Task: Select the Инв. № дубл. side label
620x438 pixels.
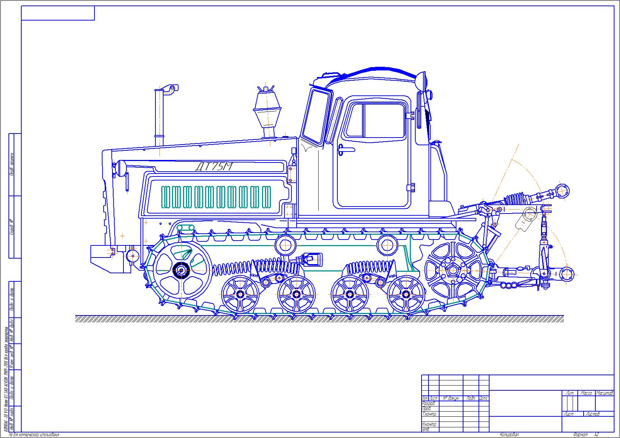Action: click(12, 331)
